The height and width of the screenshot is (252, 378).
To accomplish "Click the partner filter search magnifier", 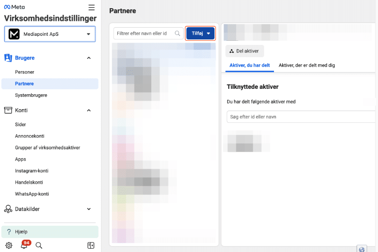I will [178, 34].
